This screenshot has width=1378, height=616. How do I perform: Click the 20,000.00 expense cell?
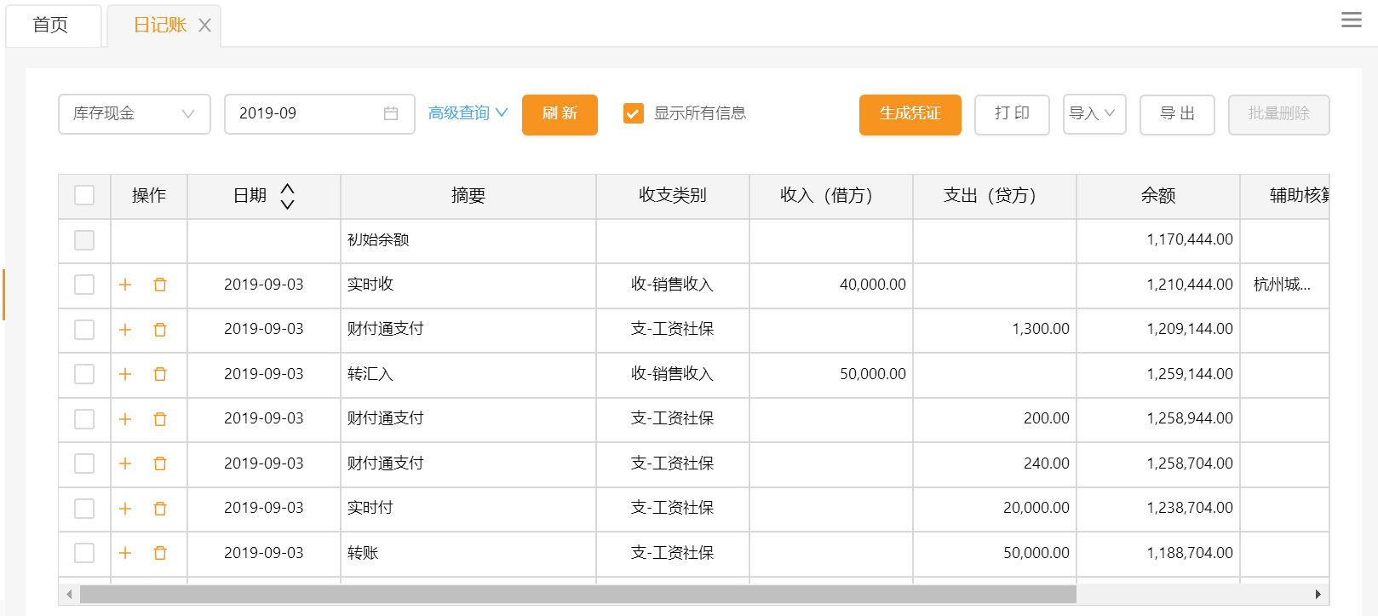pyautogui.click(x=995, y=509)
